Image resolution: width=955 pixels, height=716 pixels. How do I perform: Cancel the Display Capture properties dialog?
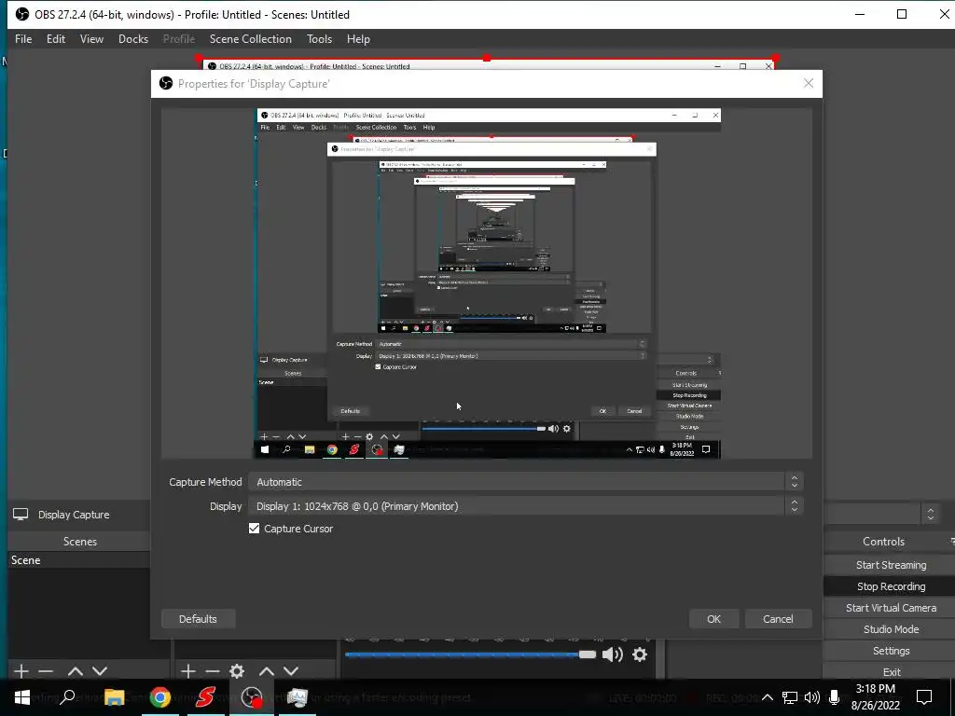coord(778,619)
